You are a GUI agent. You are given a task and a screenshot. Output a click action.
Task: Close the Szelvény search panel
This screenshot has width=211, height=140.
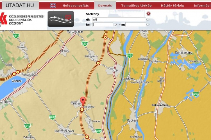[149, 13]
